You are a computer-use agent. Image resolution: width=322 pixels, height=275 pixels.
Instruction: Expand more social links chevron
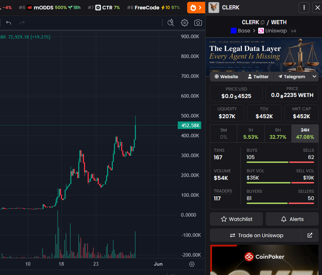(314, 76)
